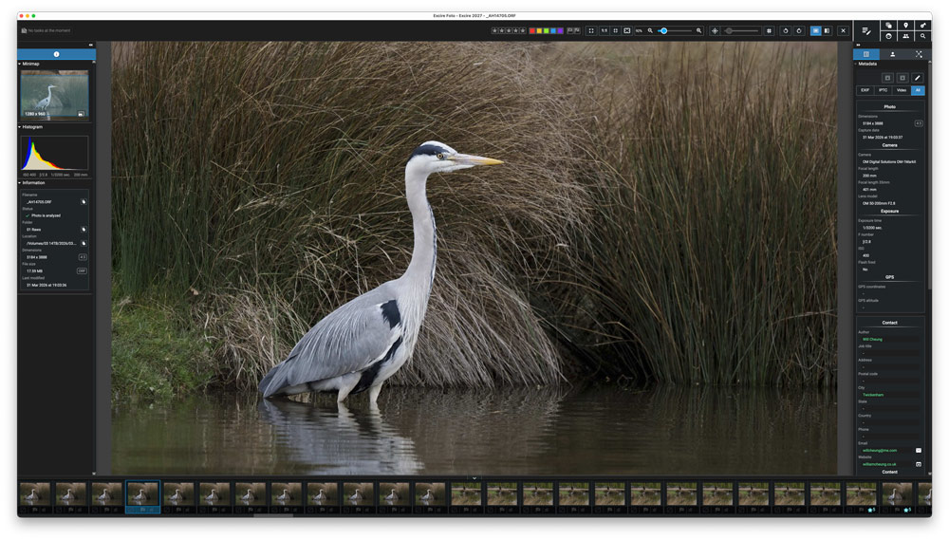The height and width of the screenshot is (540, 949).
Task: Click the ORF file type badge
Action: coord(82,271)
